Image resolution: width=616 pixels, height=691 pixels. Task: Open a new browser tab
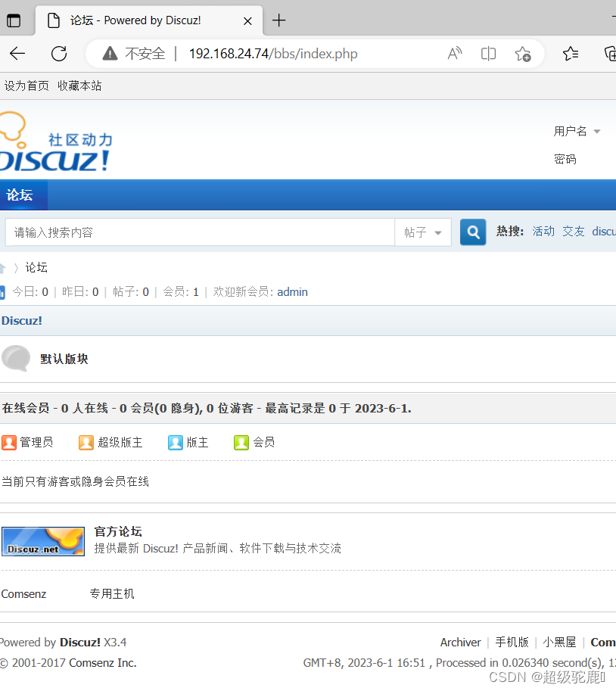click(279, 20)
